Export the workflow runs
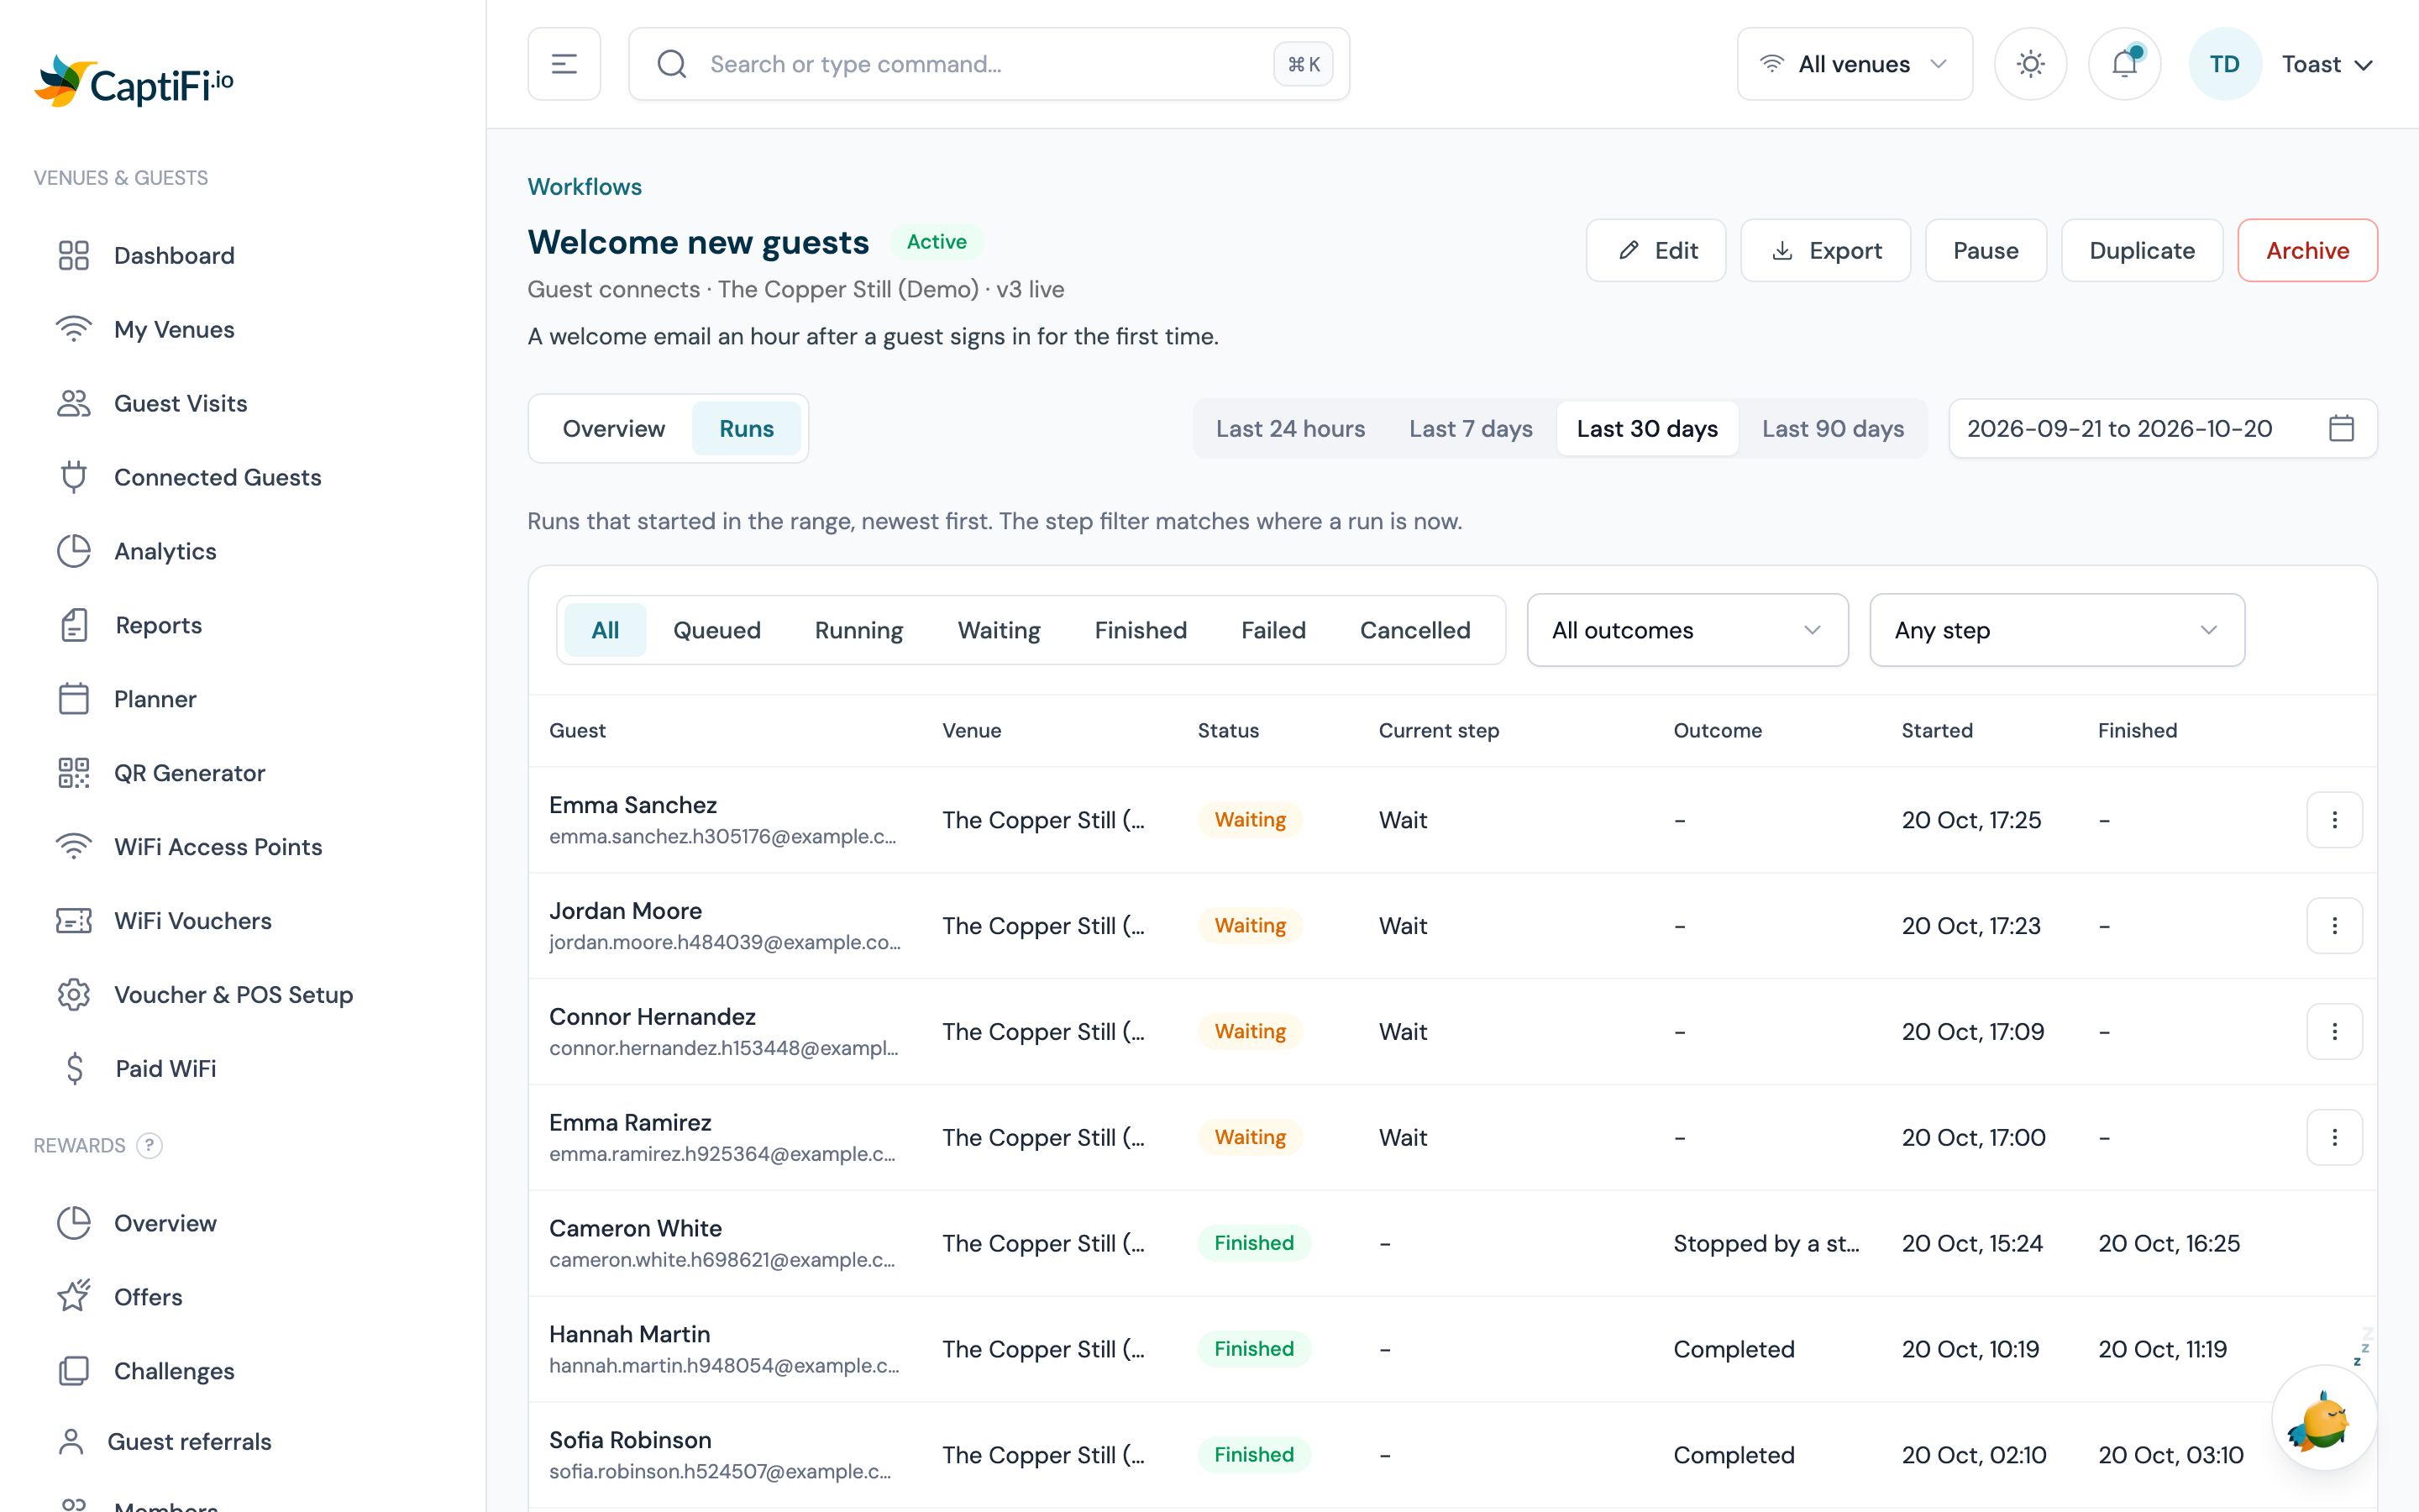The width and height of the screenshot is (2419, 1512). [1825, 250]
